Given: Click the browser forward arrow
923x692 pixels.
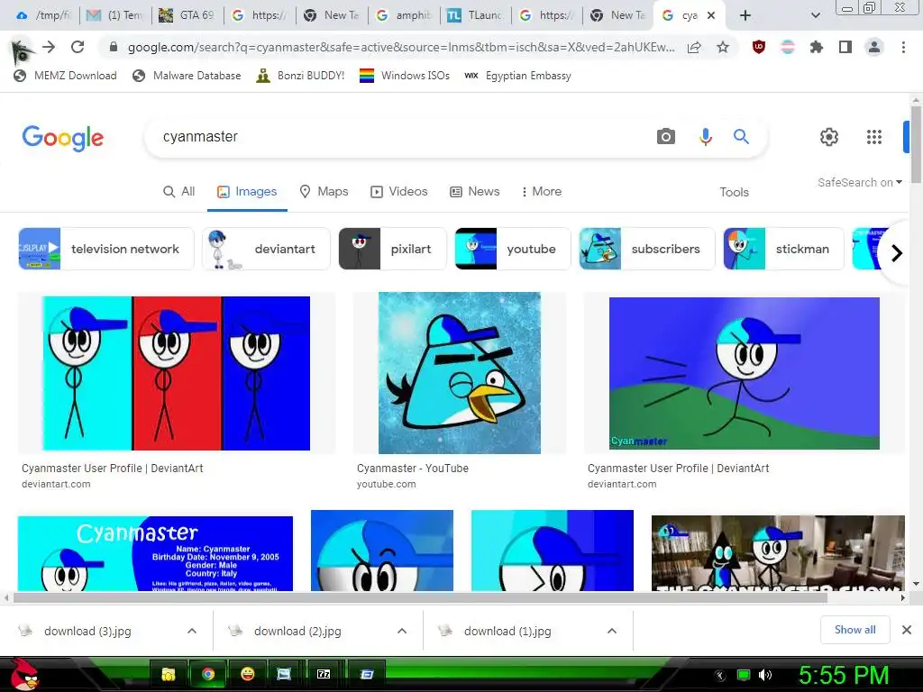Looking at the screenshot, I should pos(49,47).
